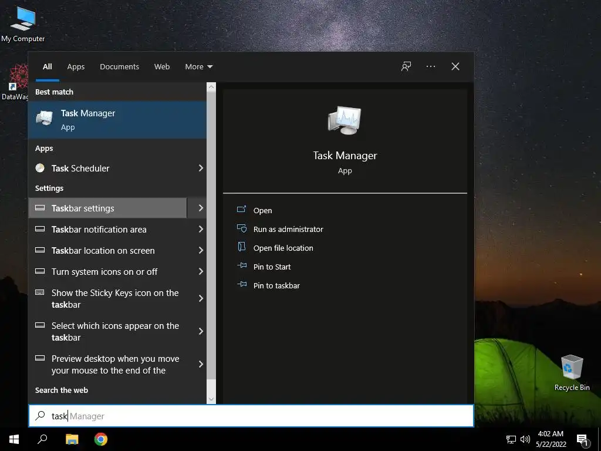Click the Task Scheduler clock icon
601x451 pixels.
40,168
